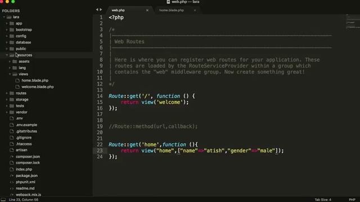The image size is (360, 202).
Task: Click the Line 23, Column status text
Action: pyautogui.click(x=24, y=200)
